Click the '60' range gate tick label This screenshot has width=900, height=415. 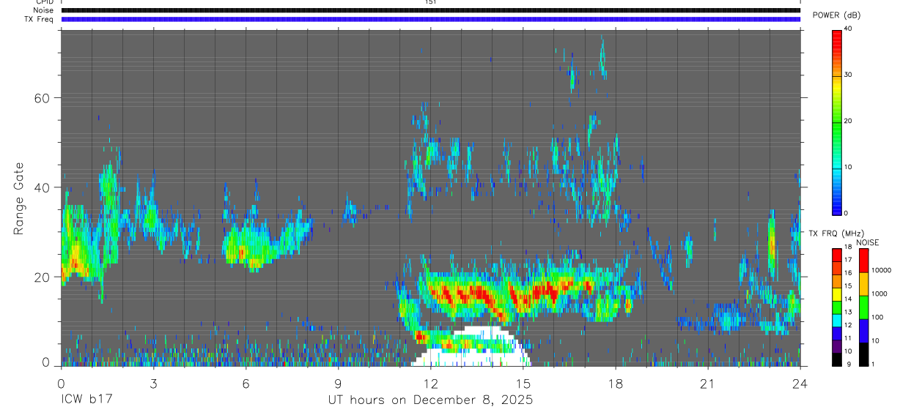click(41, 97)
